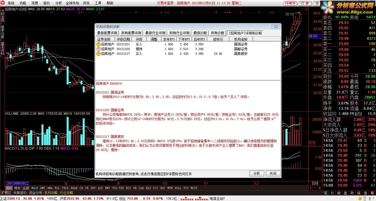The image size is (376, 201).
Task: Click the smiley icon beside 20121217 rating row
Action: 98,54
